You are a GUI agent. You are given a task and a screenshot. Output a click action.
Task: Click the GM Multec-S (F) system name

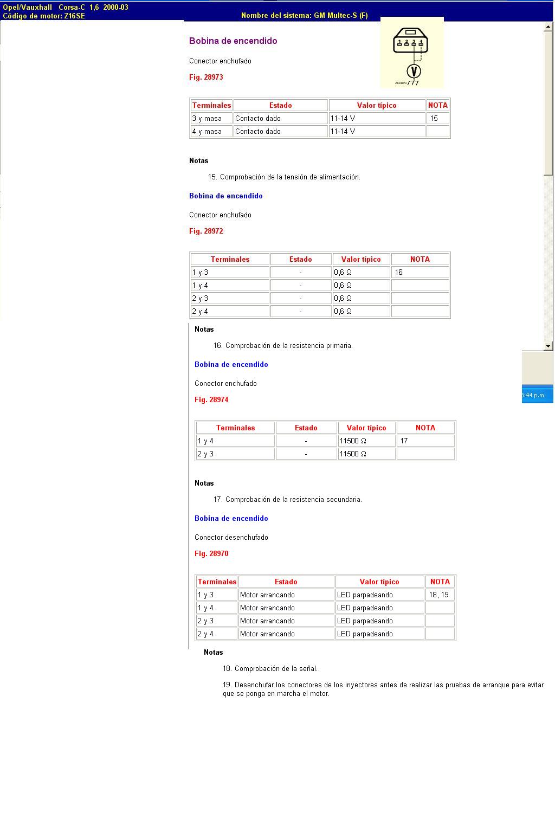304,16
